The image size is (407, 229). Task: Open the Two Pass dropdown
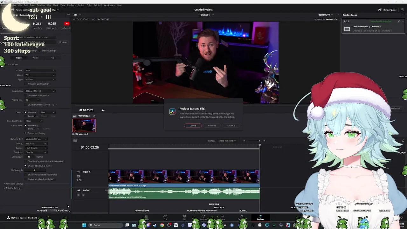click(x=36, y=152)
